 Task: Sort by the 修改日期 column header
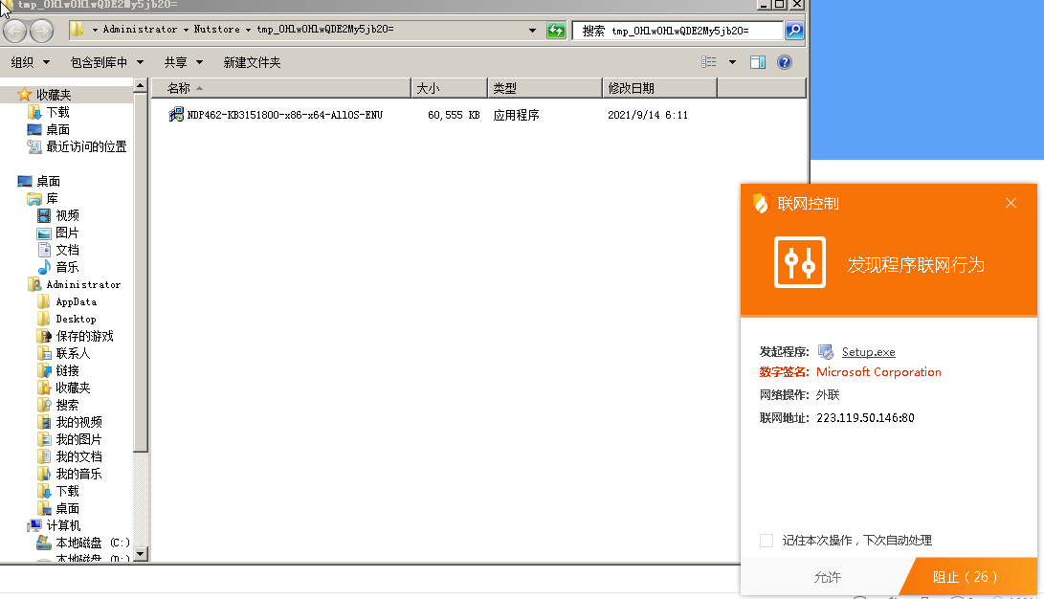pos(660,88)
